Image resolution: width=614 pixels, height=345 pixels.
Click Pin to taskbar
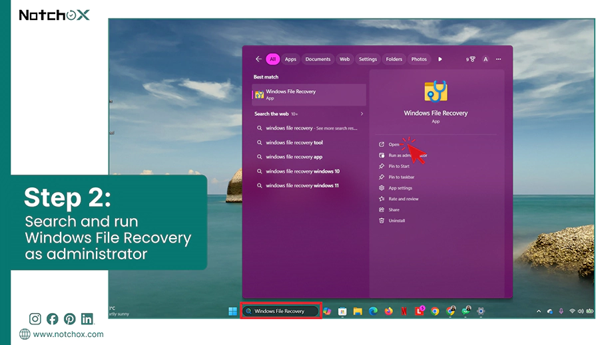pyautogui.click(x=402, y=177)
